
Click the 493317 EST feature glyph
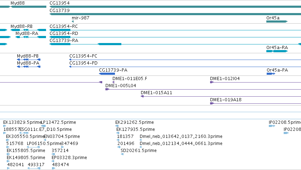pos(34,168)
